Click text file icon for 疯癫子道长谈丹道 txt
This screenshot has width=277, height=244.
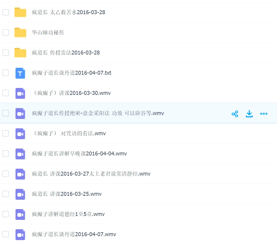(20, 73)
